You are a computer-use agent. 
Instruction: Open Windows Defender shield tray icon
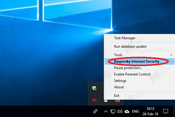coord(94,88)
